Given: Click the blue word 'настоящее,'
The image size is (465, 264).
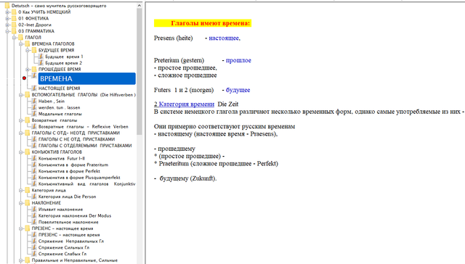Looking at the screenshot, I should 225,38.
